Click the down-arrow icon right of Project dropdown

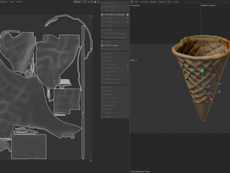point(99,2)
